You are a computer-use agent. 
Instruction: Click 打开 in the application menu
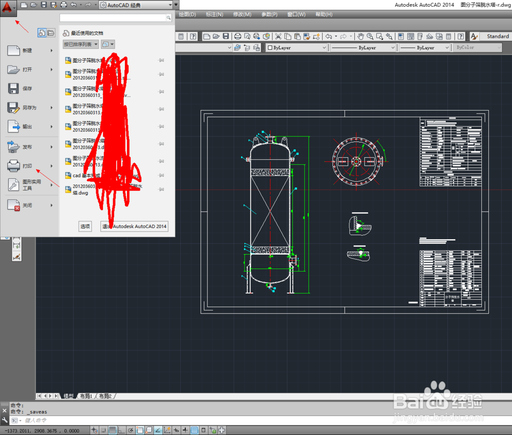point(30,70)
